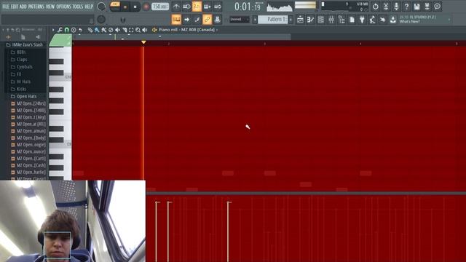Open the Mixer window icon
Viewport: 466px width, 262px height.
[331, 20]
